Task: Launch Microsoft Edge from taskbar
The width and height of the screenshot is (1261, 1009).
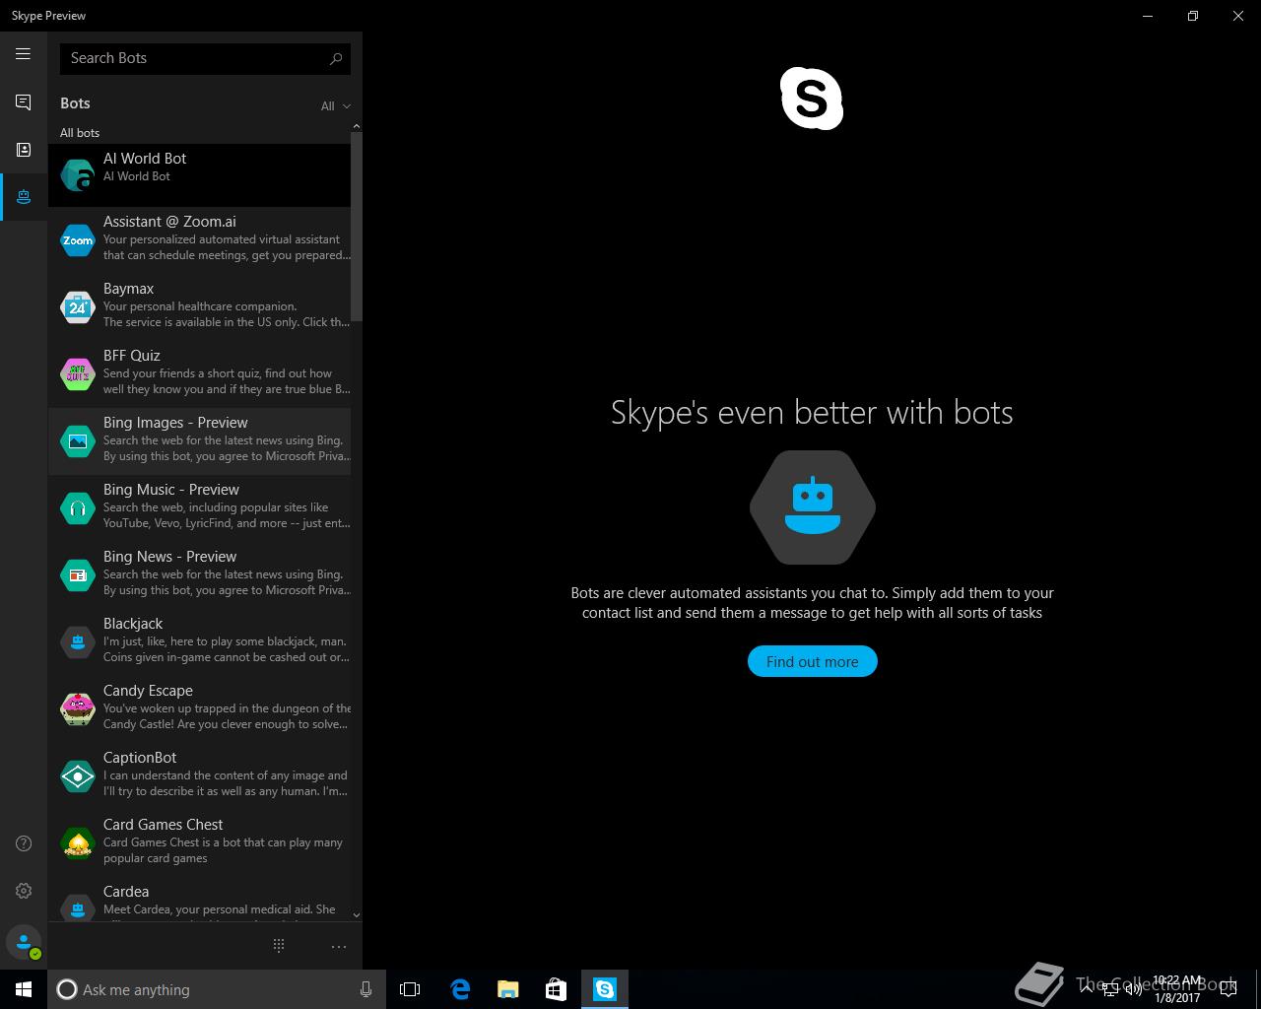Action: point(460,989)
